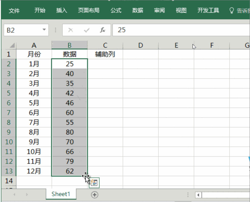250x202 pixels.
Task: Click the formula bar resize dots handle
Action: (55, 30)
